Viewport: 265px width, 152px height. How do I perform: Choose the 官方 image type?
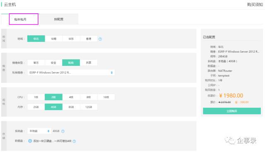pyautogui.click(x=36, y=63)
